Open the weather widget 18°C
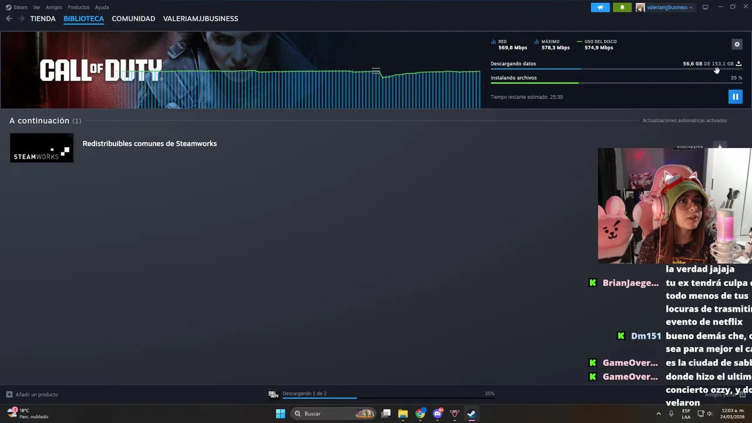The width and height of the screenshot is (752, 423). point(28,414)
